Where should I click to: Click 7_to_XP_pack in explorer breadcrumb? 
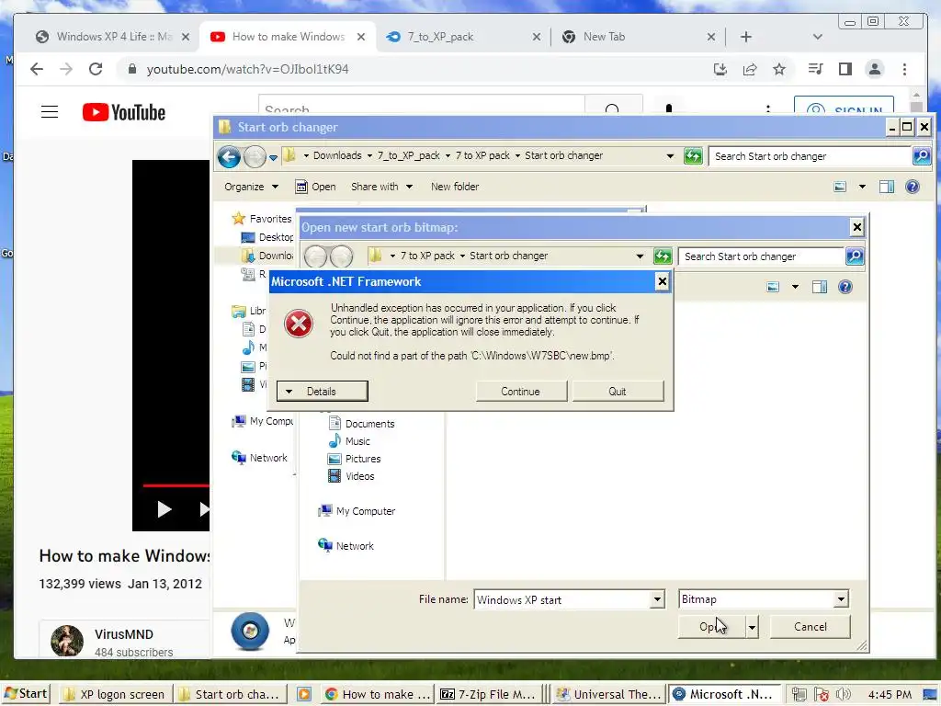pyautogui.click(x=409, y=155)
